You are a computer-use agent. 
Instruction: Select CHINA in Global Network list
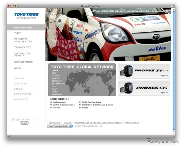55,92
